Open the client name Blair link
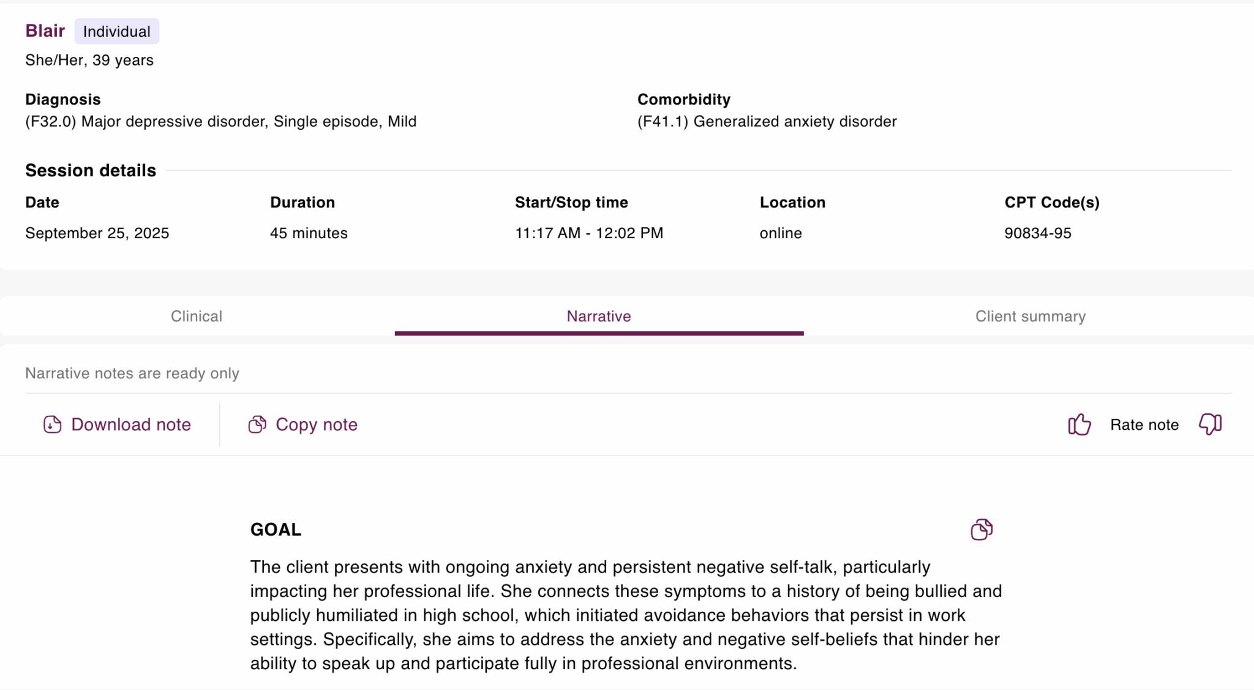Screen dimensions: 1254x690 tap(45, 31)
